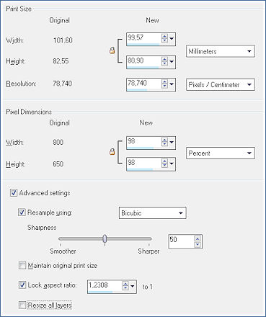Disable the Lock aspect ratio checkbox

pos(22,285)
